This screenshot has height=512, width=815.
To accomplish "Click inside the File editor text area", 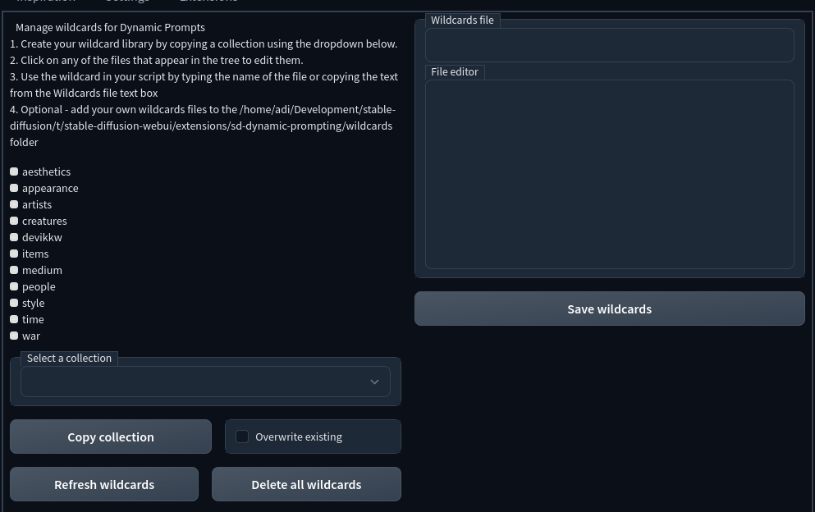I will tap(609, 174).
